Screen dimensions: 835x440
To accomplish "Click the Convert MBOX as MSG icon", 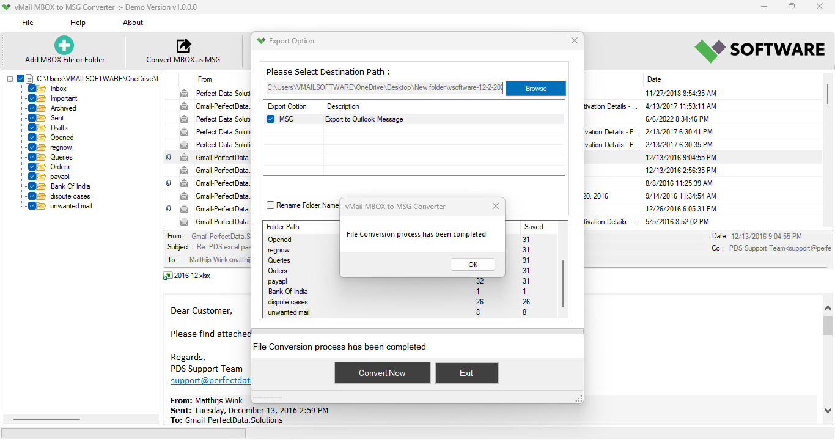I will (183, 46).
